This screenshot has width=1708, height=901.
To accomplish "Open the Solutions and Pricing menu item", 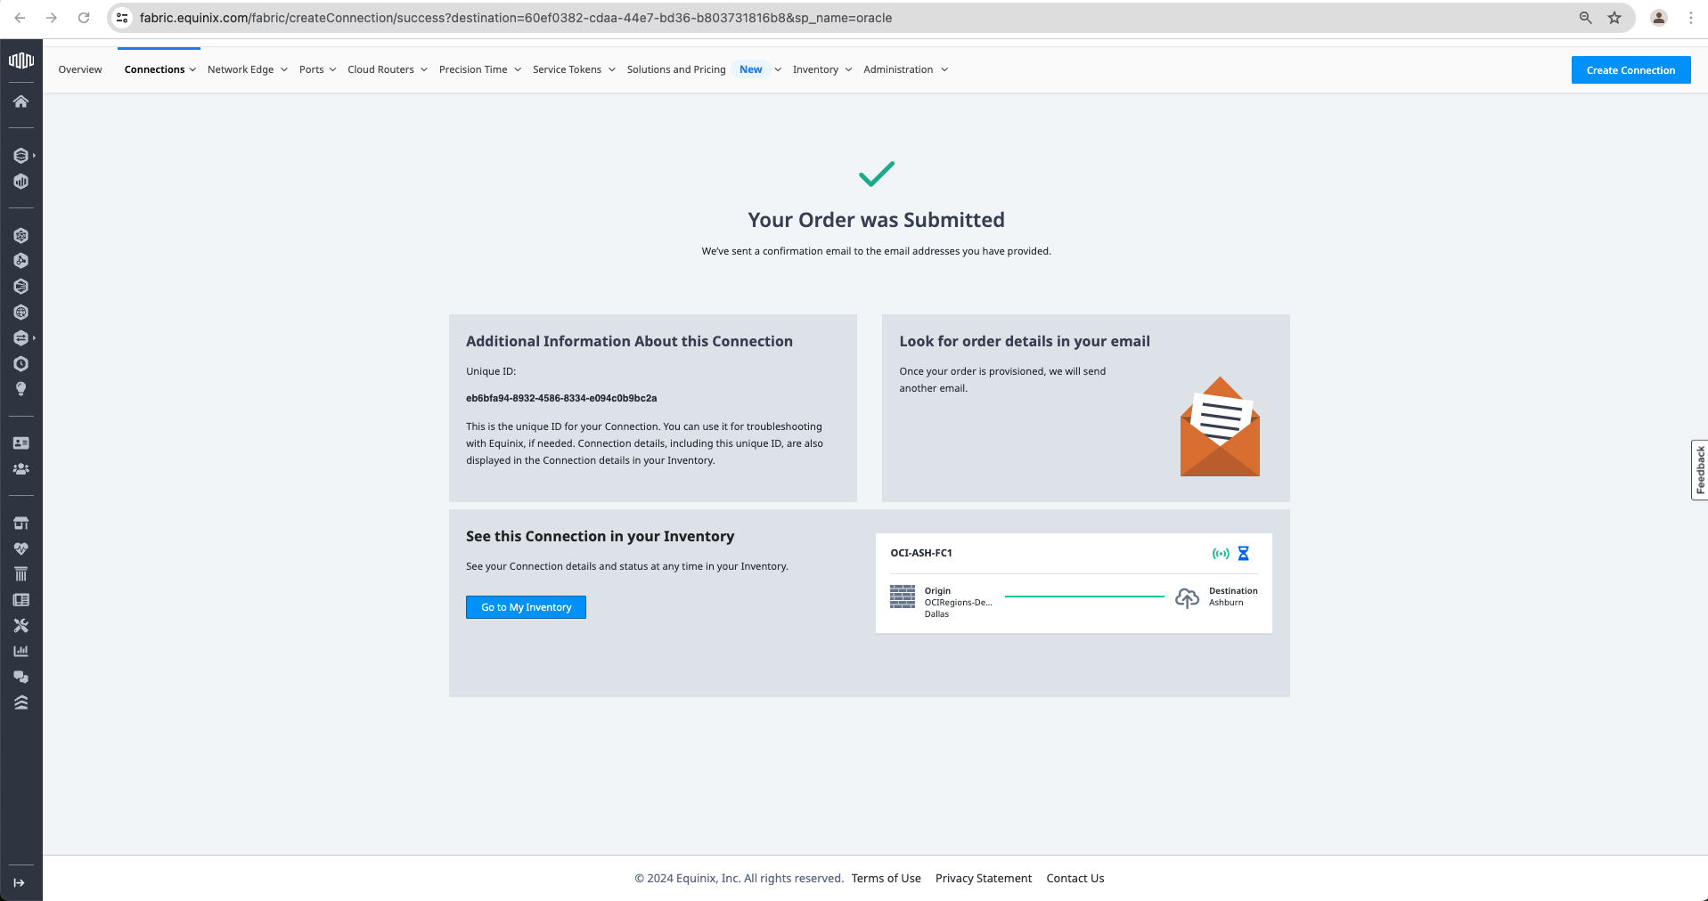I will pos(676,69).
